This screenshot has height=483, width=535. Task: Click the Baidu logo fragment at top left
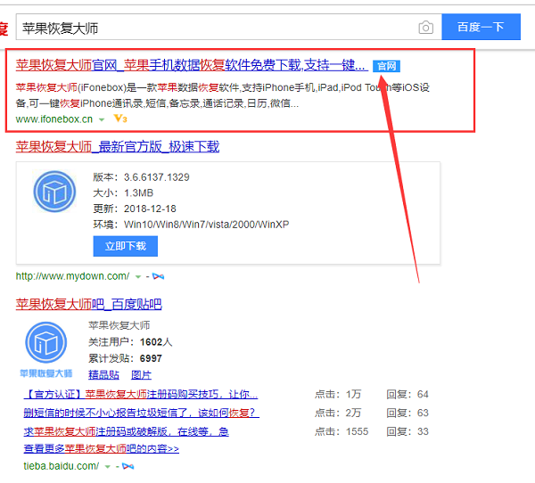point(4,29)
